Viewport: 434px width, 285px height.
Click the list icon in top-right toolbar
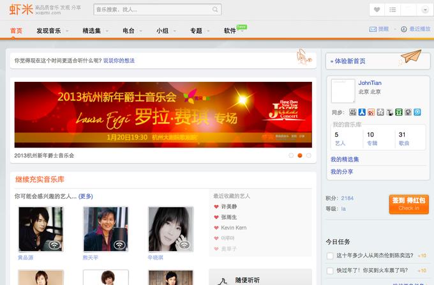pyautogui.click(x=393, y=10)
